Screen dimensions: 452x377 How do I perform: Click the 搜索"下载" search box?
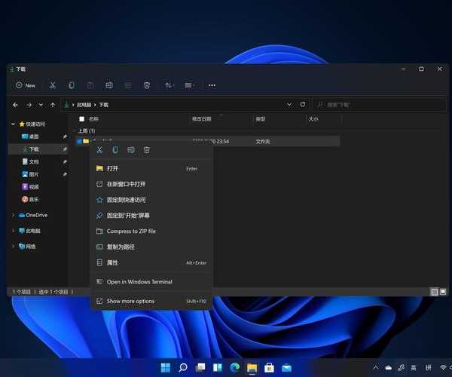[x=377, y=105]
